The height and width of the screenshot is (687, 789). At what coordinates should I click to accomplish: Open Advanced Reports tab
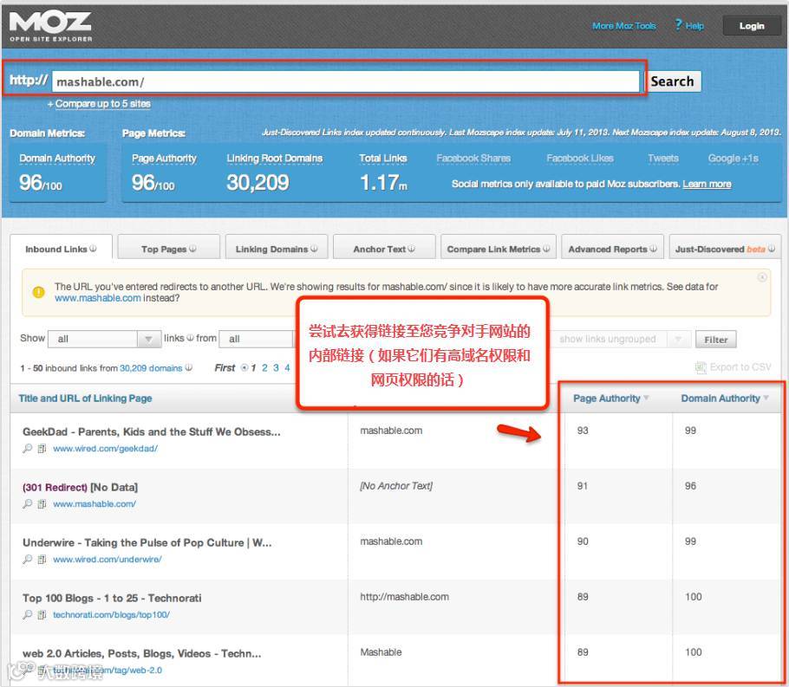[x=612, y=248]
